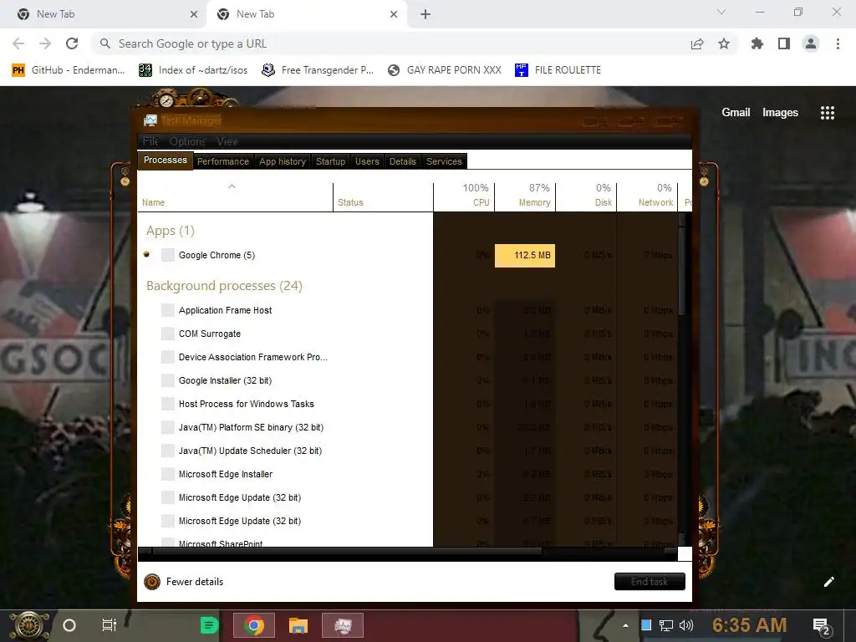Open a new tab with the plus button

(x=425, y=15)
